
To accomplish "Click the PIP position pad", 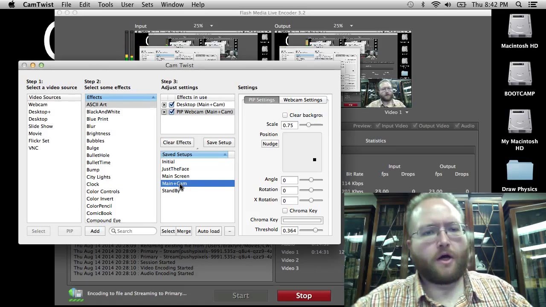I will tap(302, 152).
